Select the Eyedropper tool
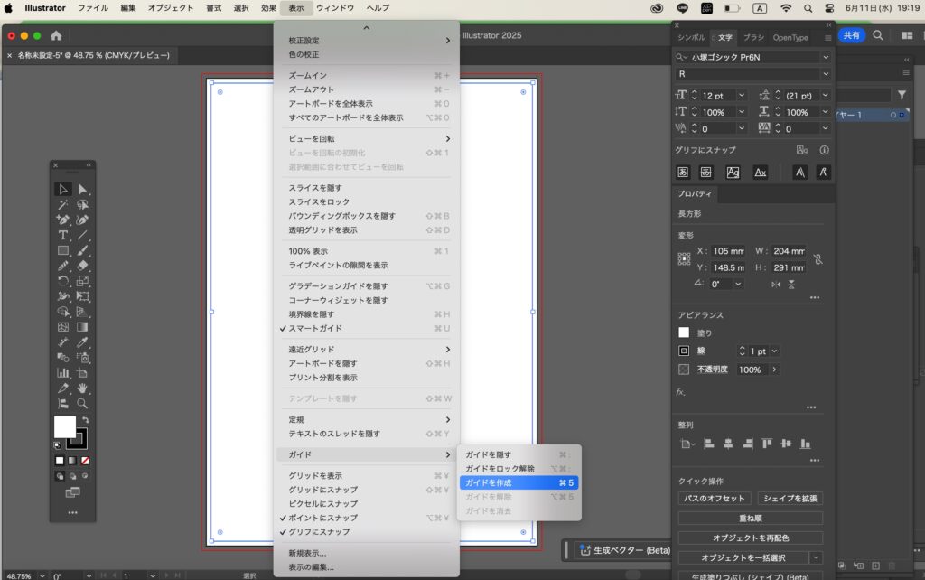The image size is (925, 580). (82, 342)
